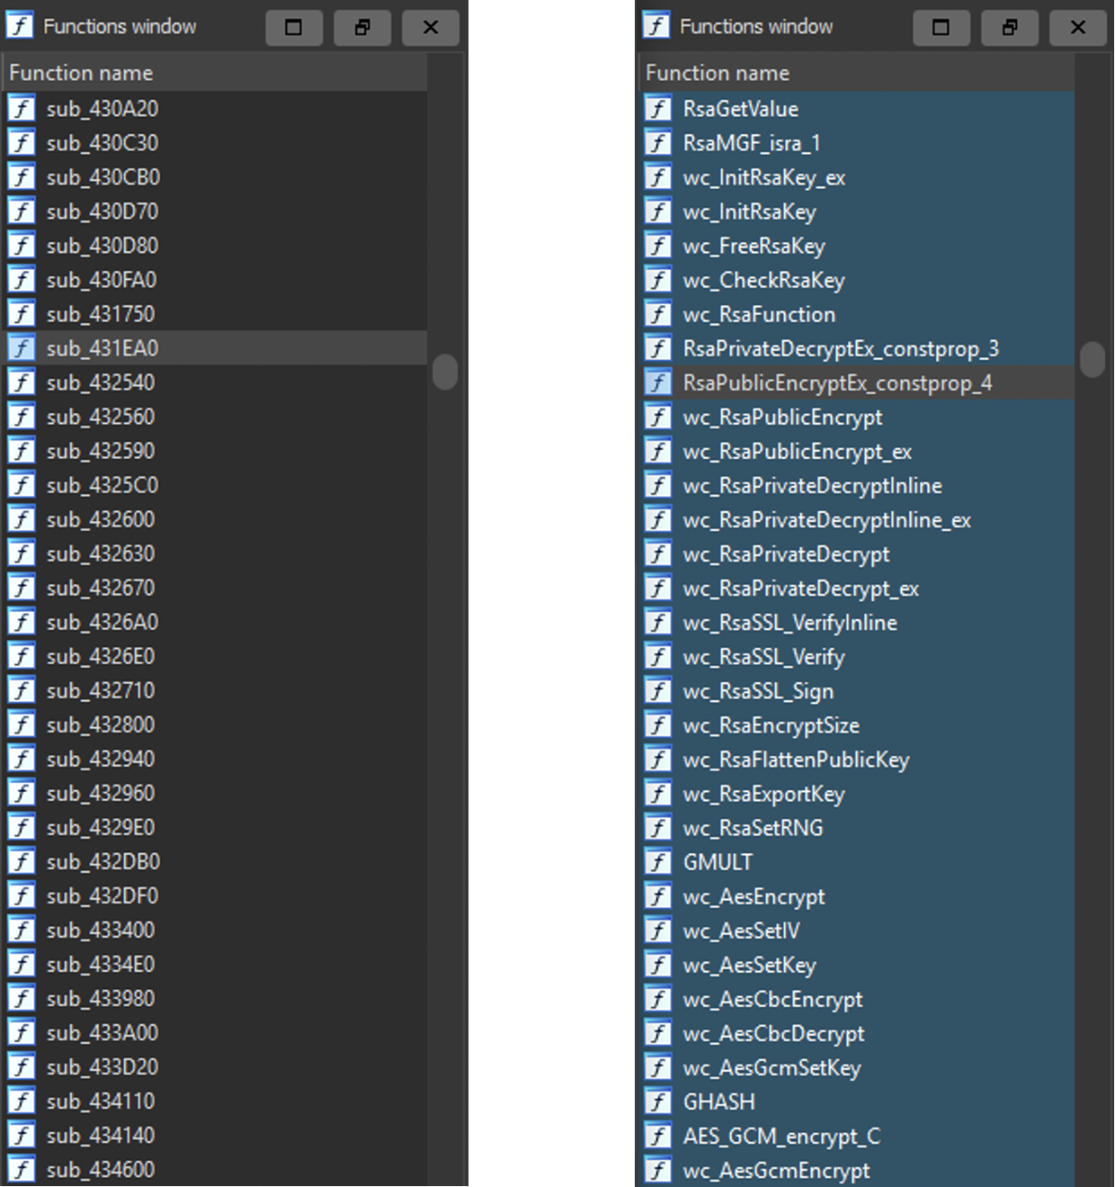Restore down the Functions window listing sub_ entries
Image resolution: width=1115 pixels, height=1187 pixels.
(362, 27)
